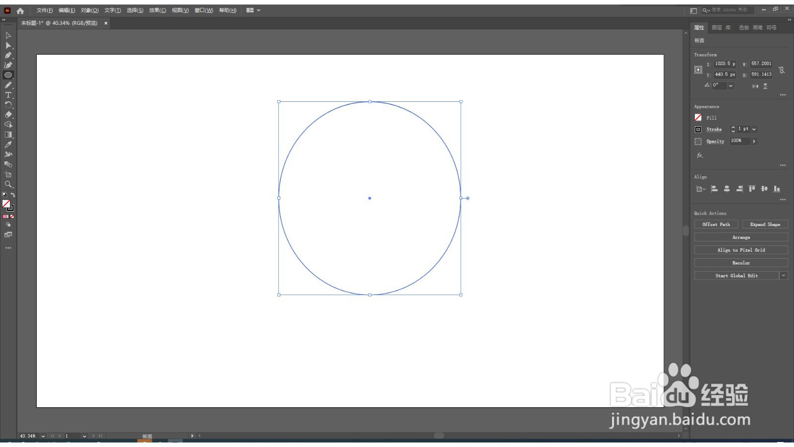Click the Align to Pixel Grid button
This screenshot has height=447, width=794.
(x=741, y=250)
